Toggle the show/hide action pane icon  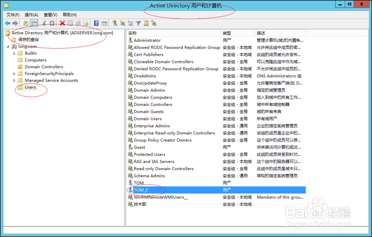(x=104, y=23)
